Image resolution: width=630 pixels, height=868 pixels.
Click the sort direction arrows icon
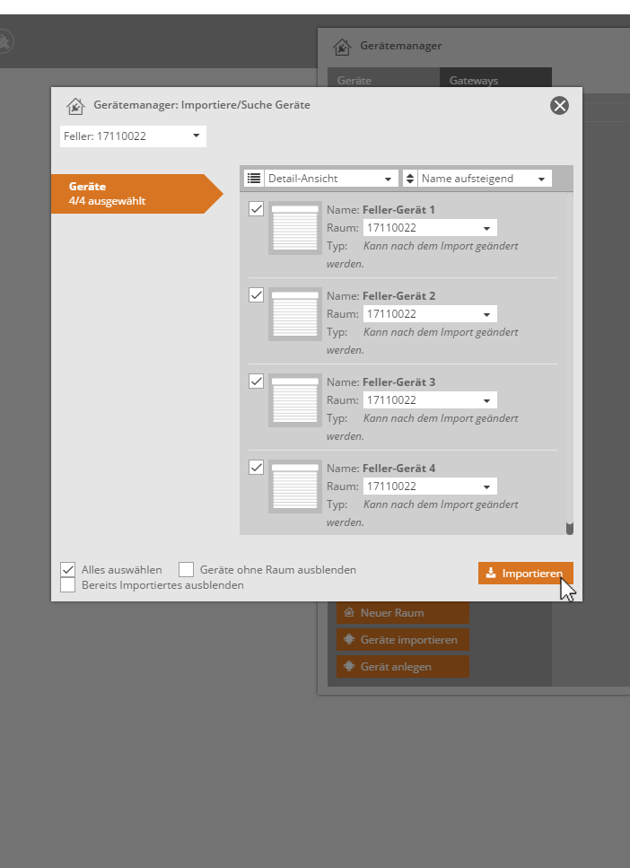[410, 179]
